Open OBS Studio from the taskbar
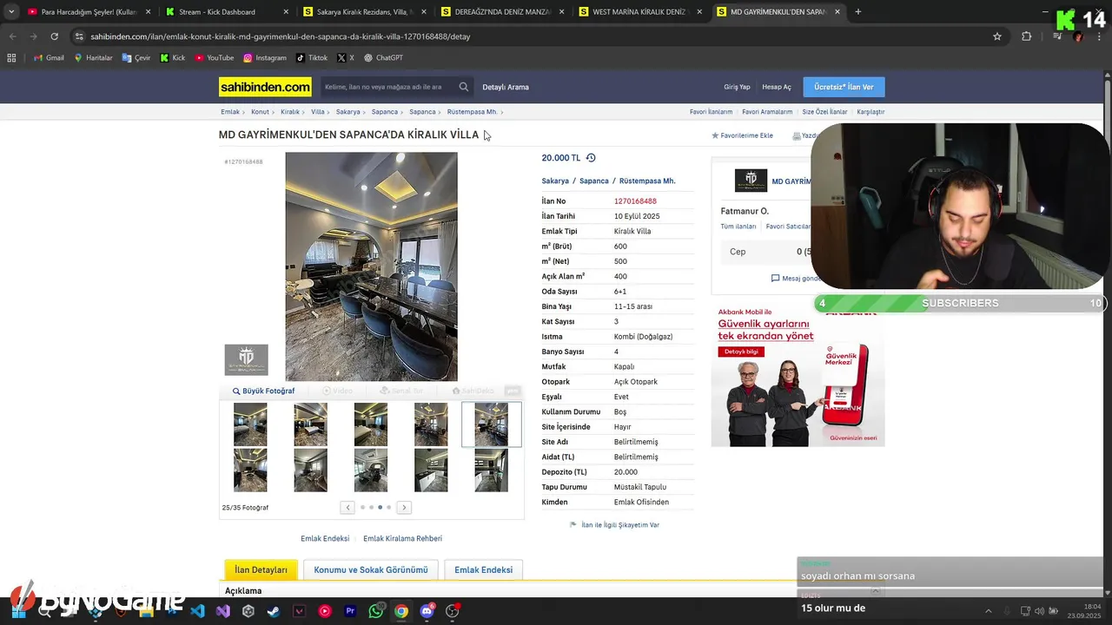The image size is (1112, 625). 453,611
